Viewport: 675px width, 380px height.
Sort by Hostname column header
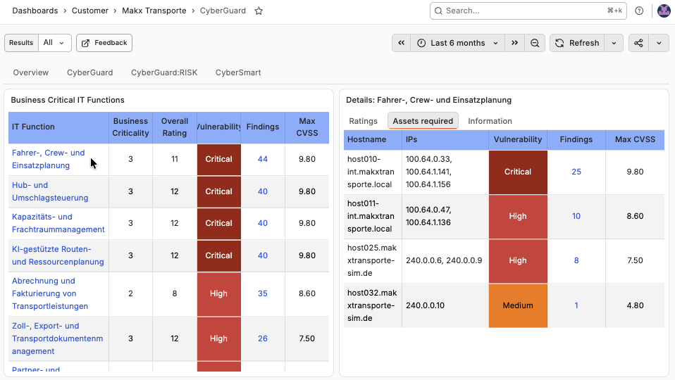[373, 140]
